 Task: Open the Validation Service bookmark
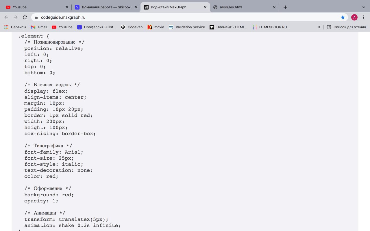coord(187,27)
